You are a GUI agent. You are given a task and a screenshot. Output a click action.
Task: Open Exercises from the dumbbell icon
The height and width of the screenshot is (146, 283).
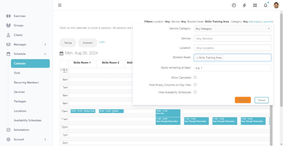8,16
